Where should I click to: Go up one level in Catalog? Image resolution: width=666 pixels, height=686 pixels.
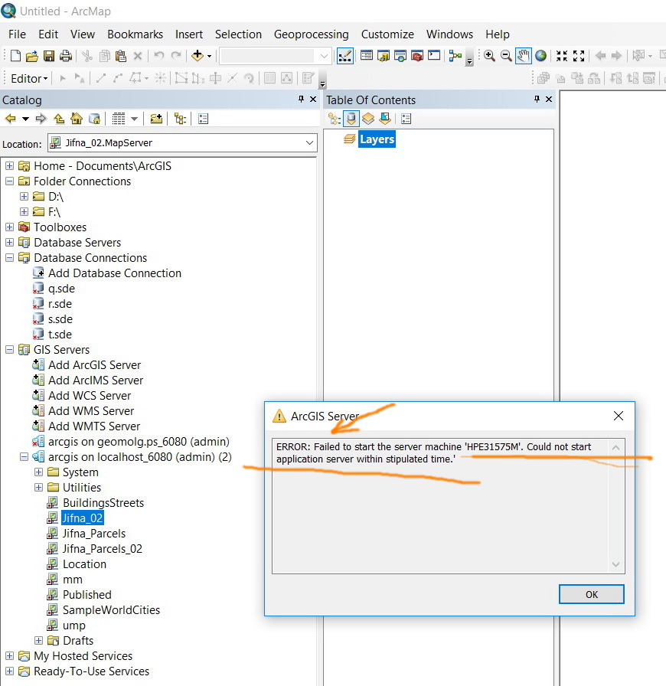click(x=59, y=118)
